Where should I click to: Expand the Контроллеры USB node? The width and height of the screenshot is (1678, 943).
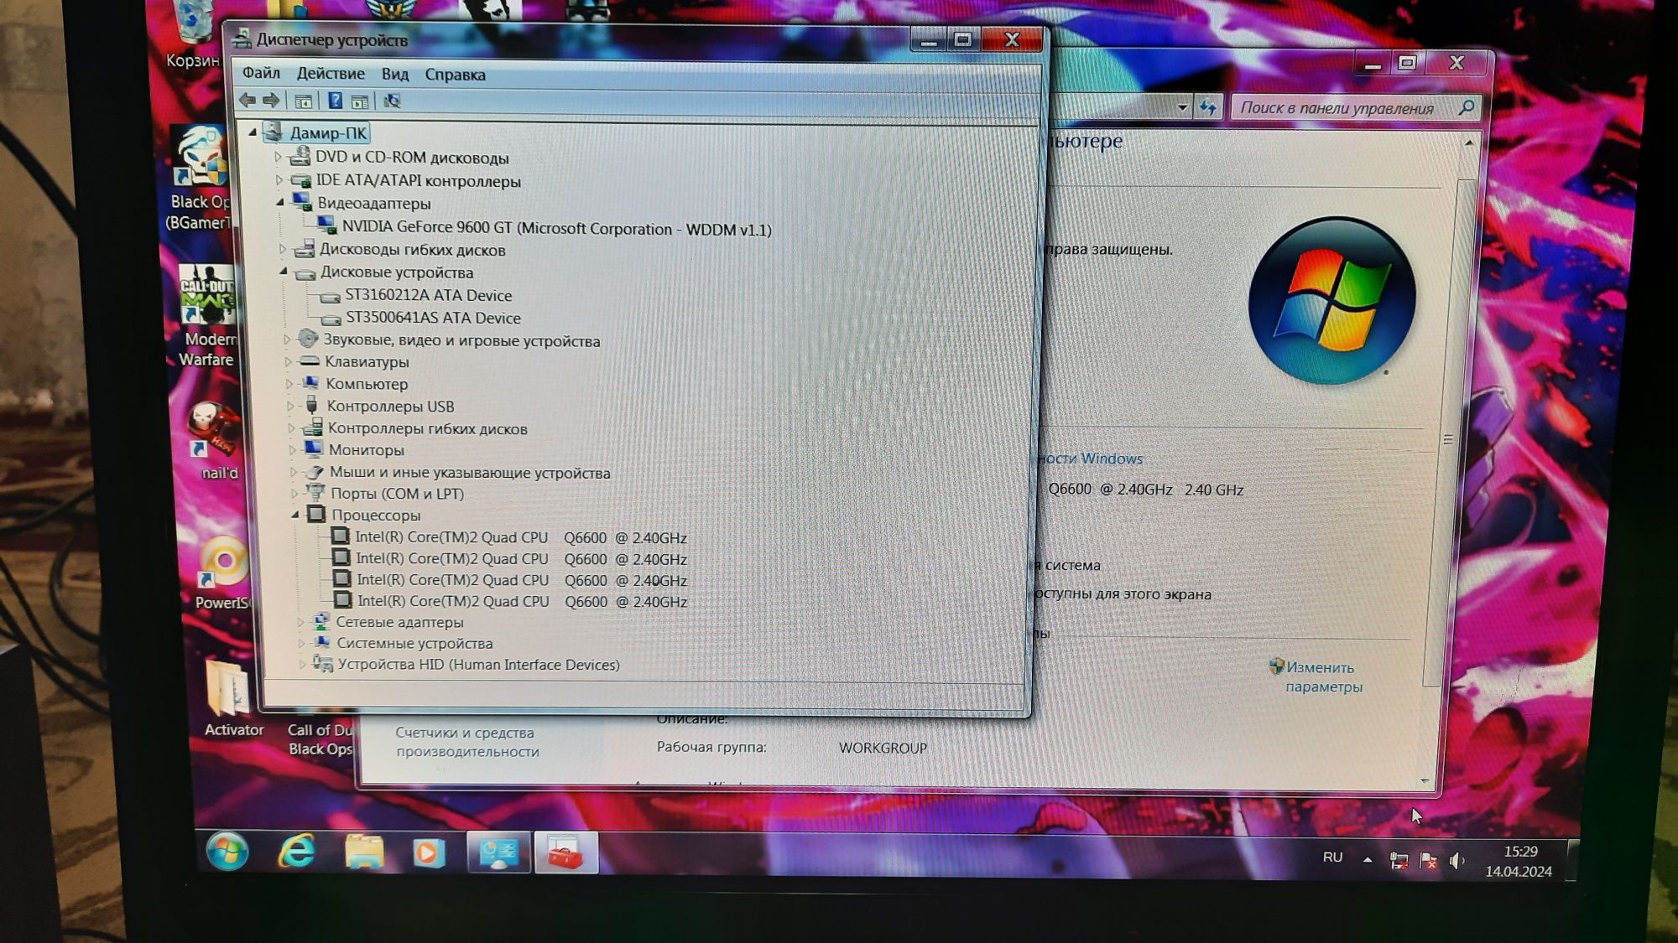pos(291,406)
